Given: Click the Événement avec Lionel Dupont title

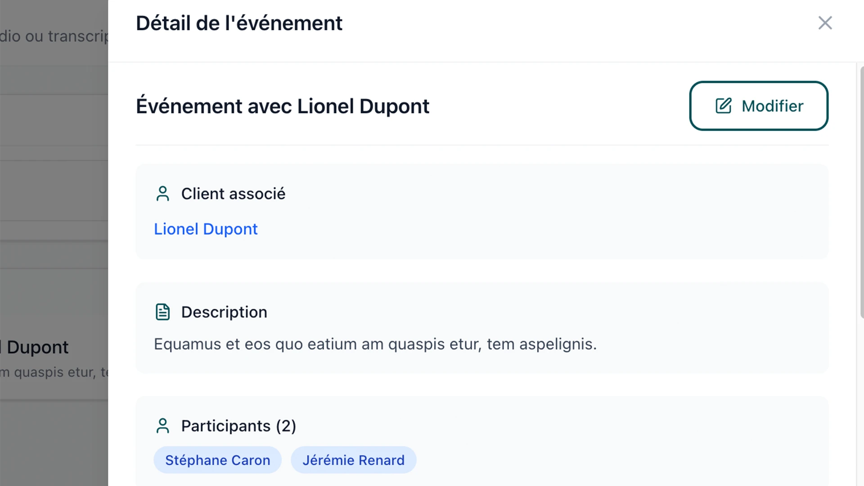Looking at the screenshot, I should click(283, 106).
